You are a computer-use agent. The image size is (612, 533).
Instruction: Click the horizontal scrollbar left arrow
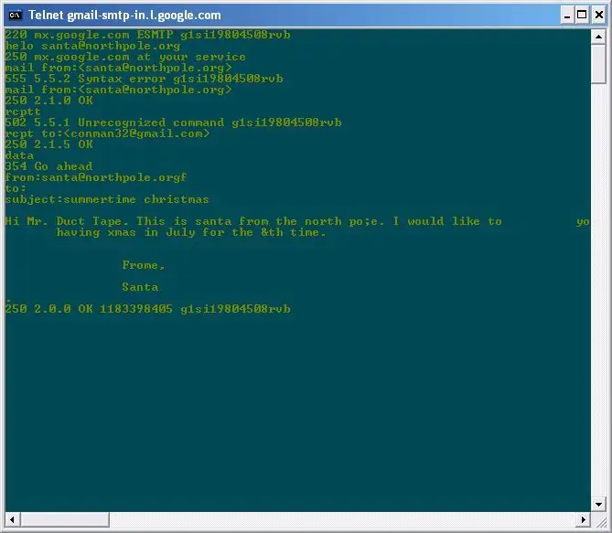13,519
